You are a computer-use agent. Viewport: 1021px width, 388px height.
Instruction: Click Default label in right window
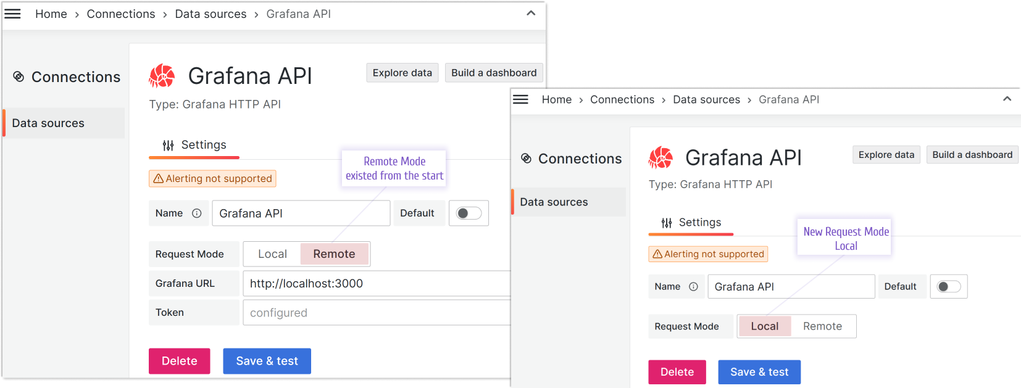[901, 287]
